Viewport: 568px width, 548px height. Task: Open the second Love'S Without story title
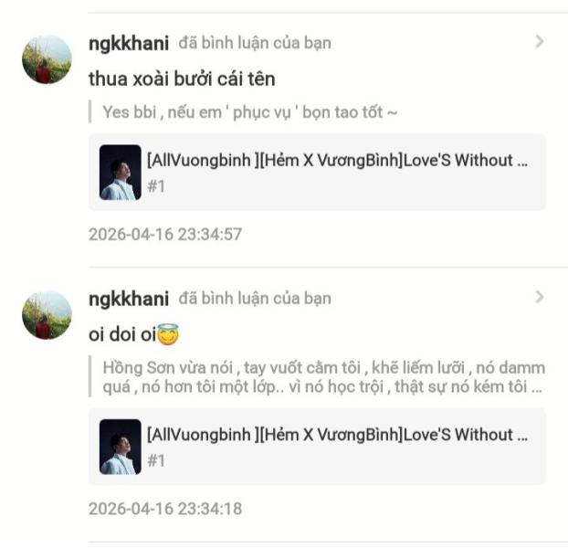click(x=337, y=435)
